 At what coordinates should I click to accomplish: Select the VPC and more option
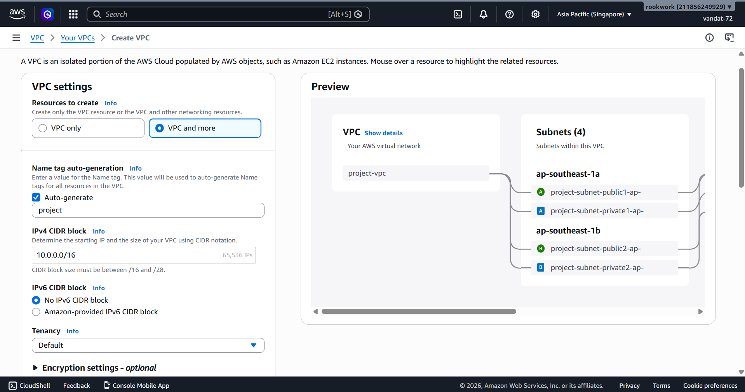205,128
